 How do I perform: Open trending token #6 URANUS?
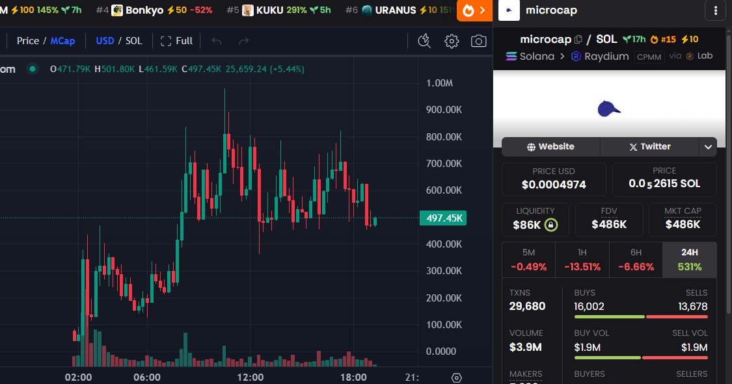(399, 10)
